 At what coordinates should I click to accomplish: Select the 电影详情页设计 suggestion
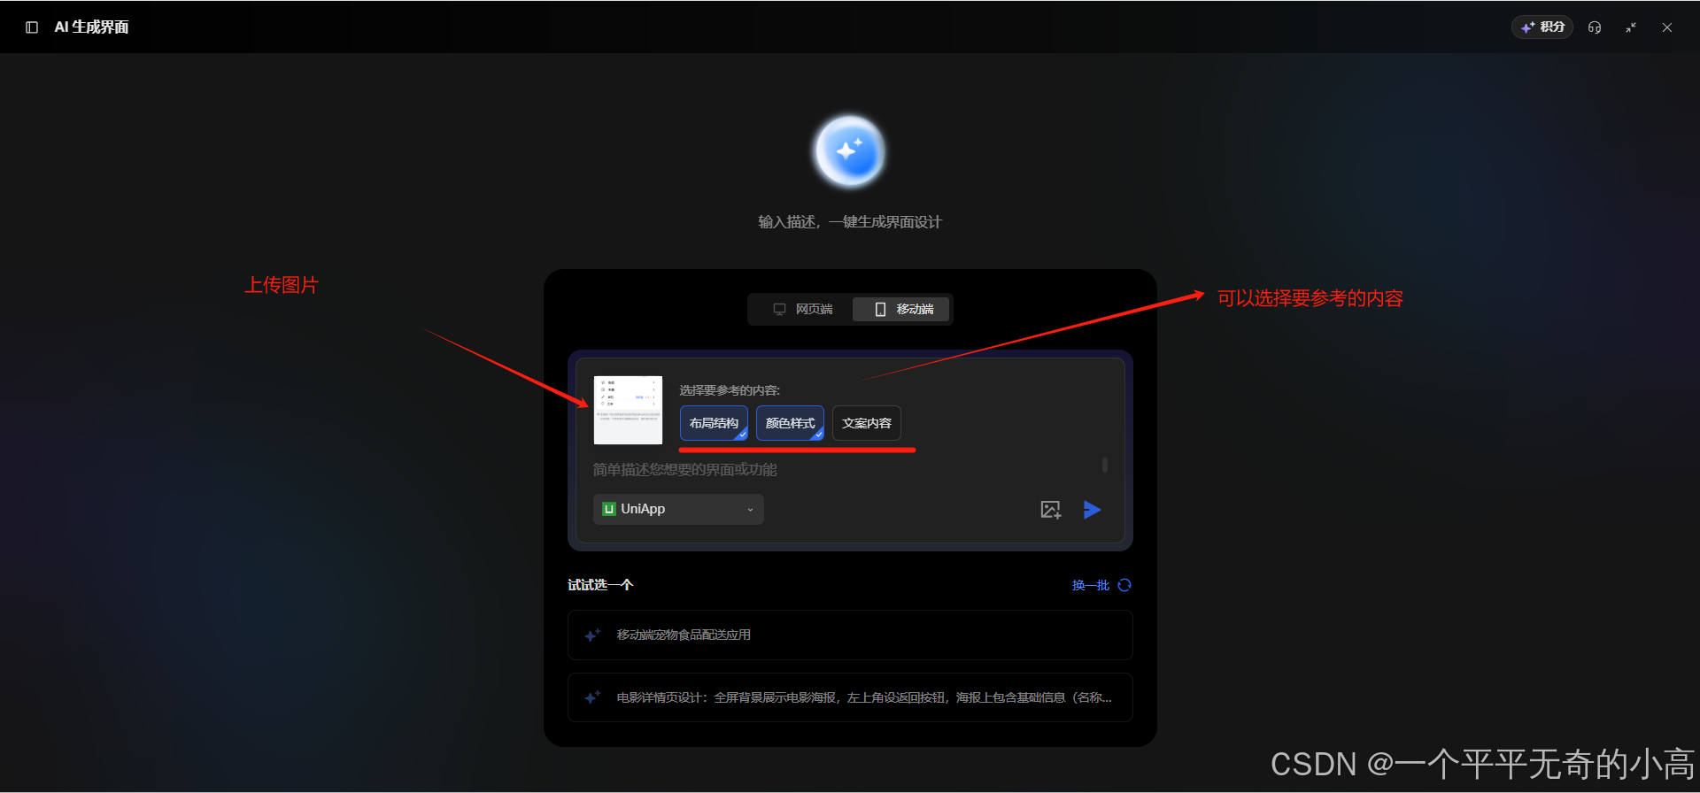pyautogui.click(x=850, y=697)
